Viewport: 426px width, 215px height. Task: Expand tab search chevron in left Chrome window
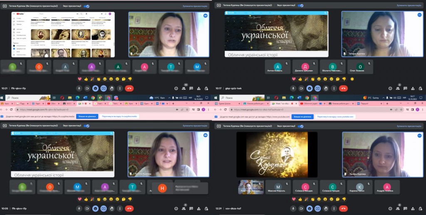[x=186, y=104]
